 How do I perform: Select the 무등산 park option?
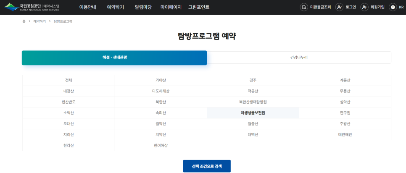tap(345, 91)
